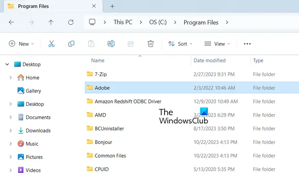Click the 8/17/2023 3:50 PM date cell

click(214, 129)
